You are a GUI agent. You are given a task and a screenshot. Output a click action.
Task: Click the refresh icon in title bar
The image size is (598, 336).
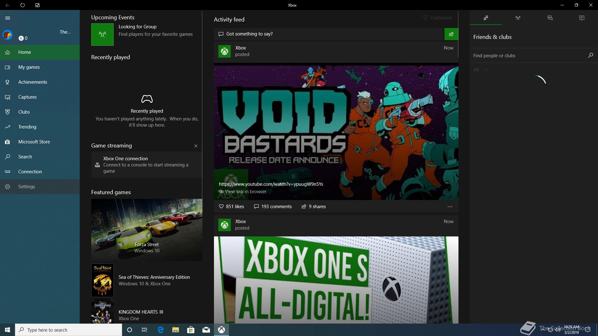(x=22, y=5)
